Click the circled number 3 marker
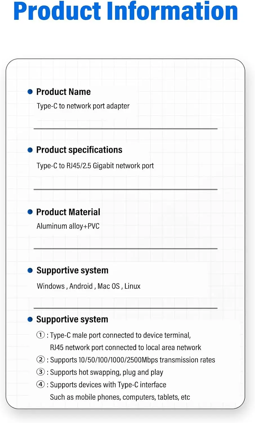 41,372
